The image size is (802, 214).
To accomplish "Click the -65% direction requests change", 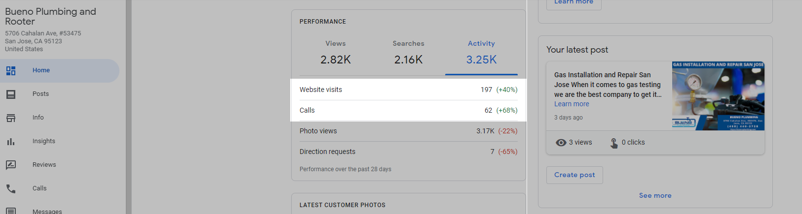I will [508, 152].
